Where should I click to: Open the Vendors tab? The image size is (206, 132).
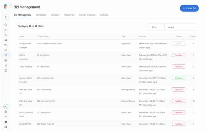tap(55, 15)
